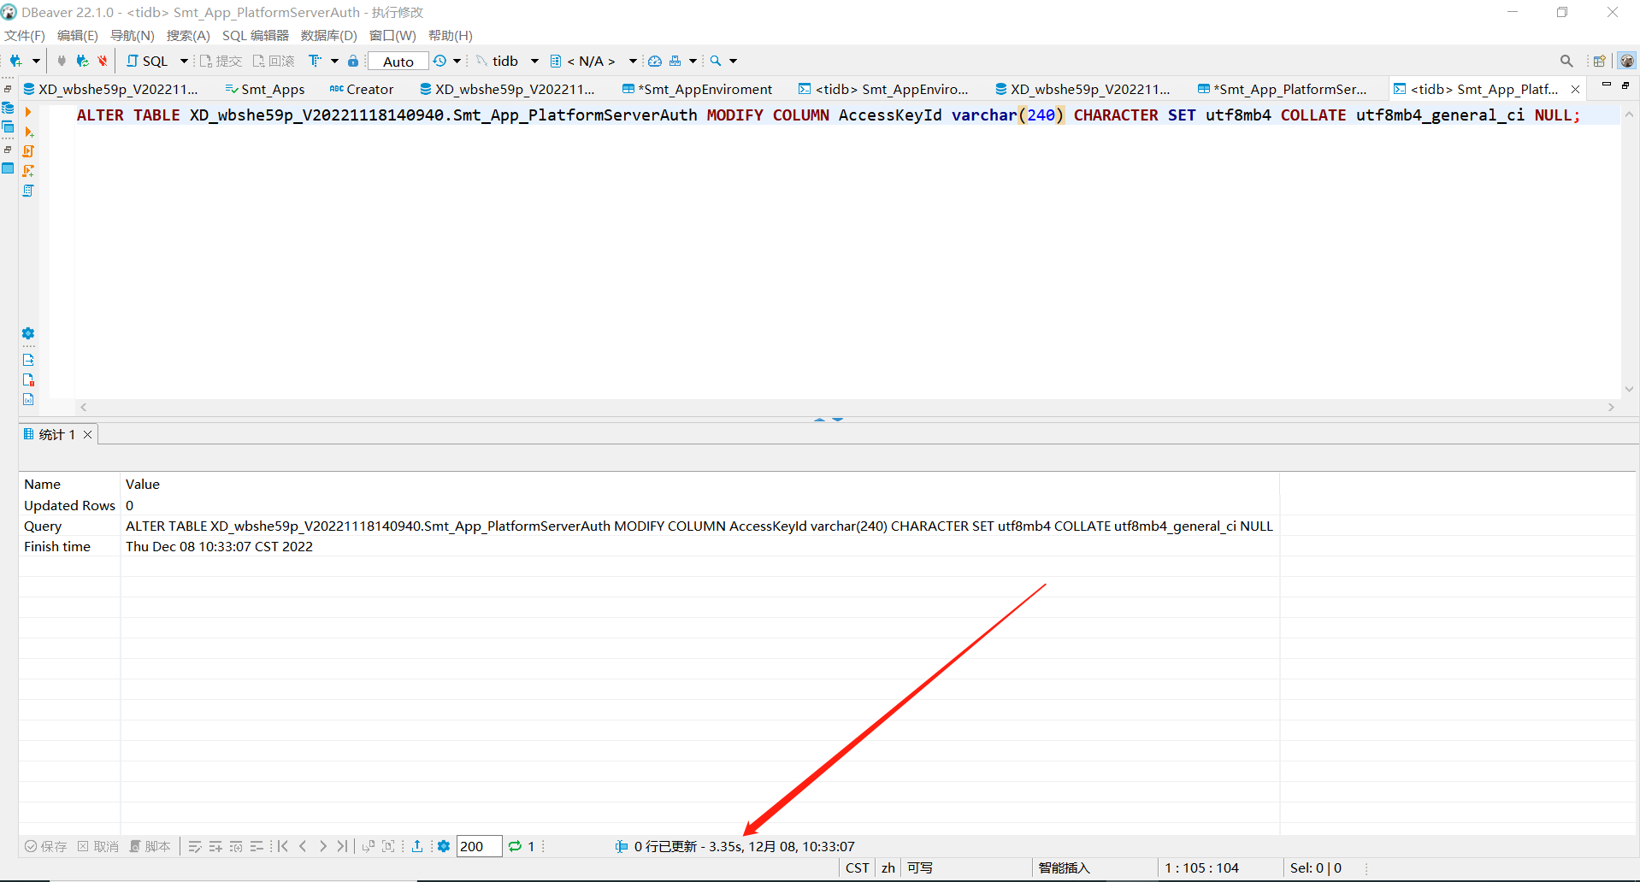This screenshot has height=882, width=1640.
Task: Go to the first row of results
Action: pos(283,846)
